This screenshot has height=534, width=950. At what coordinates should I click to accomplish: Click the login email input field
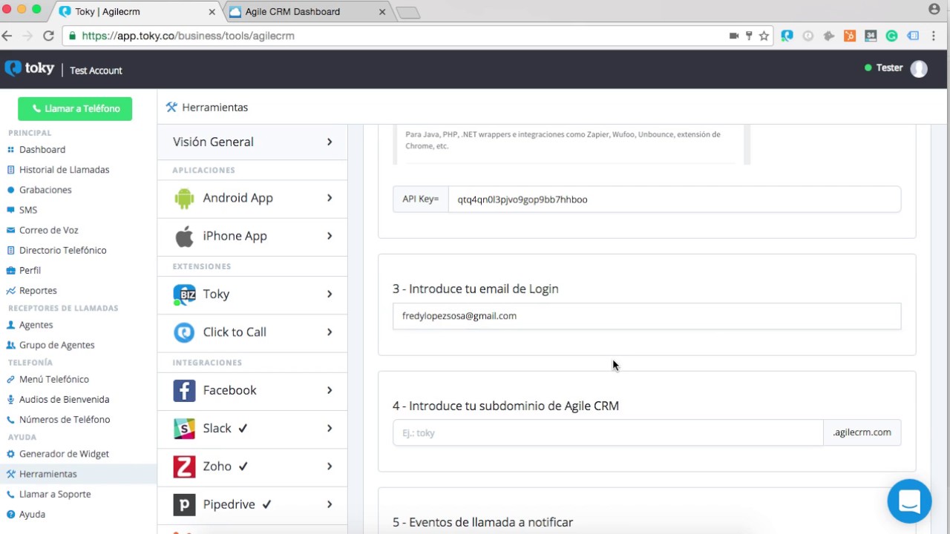[x=646, y=316]
